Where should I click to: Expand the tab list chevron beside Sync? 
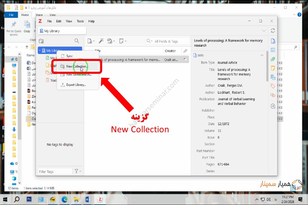(264, 31)
